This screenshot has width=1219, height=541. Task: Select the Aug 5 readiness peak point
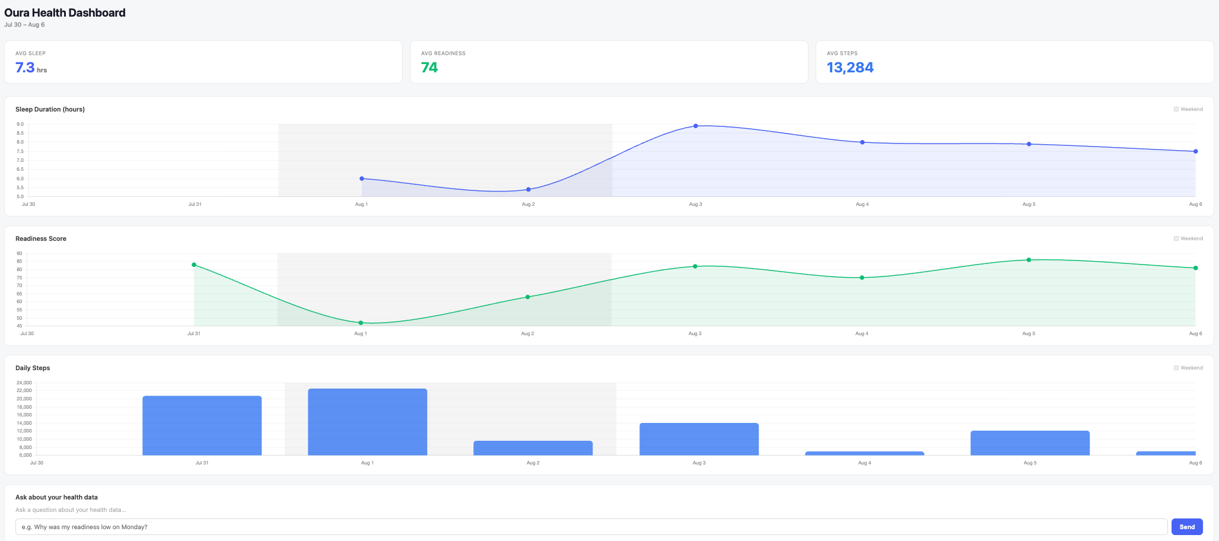[1029, 260]
